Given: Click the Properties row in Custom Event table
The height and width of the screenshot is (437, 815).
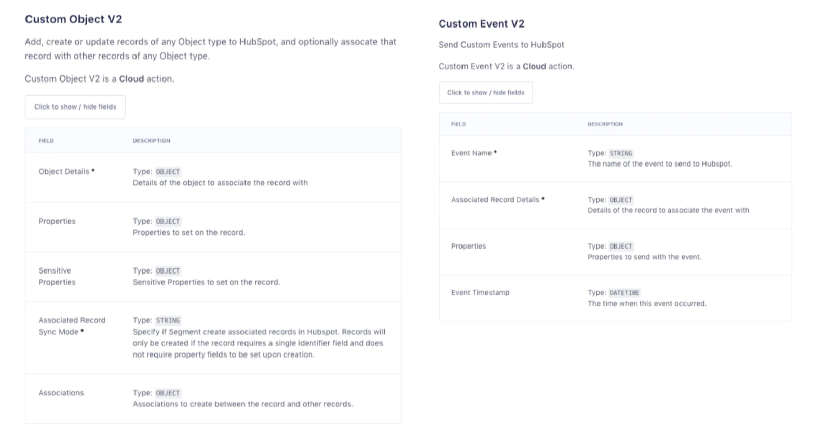Looking at the screenshot, I should (x=468, y=245).
